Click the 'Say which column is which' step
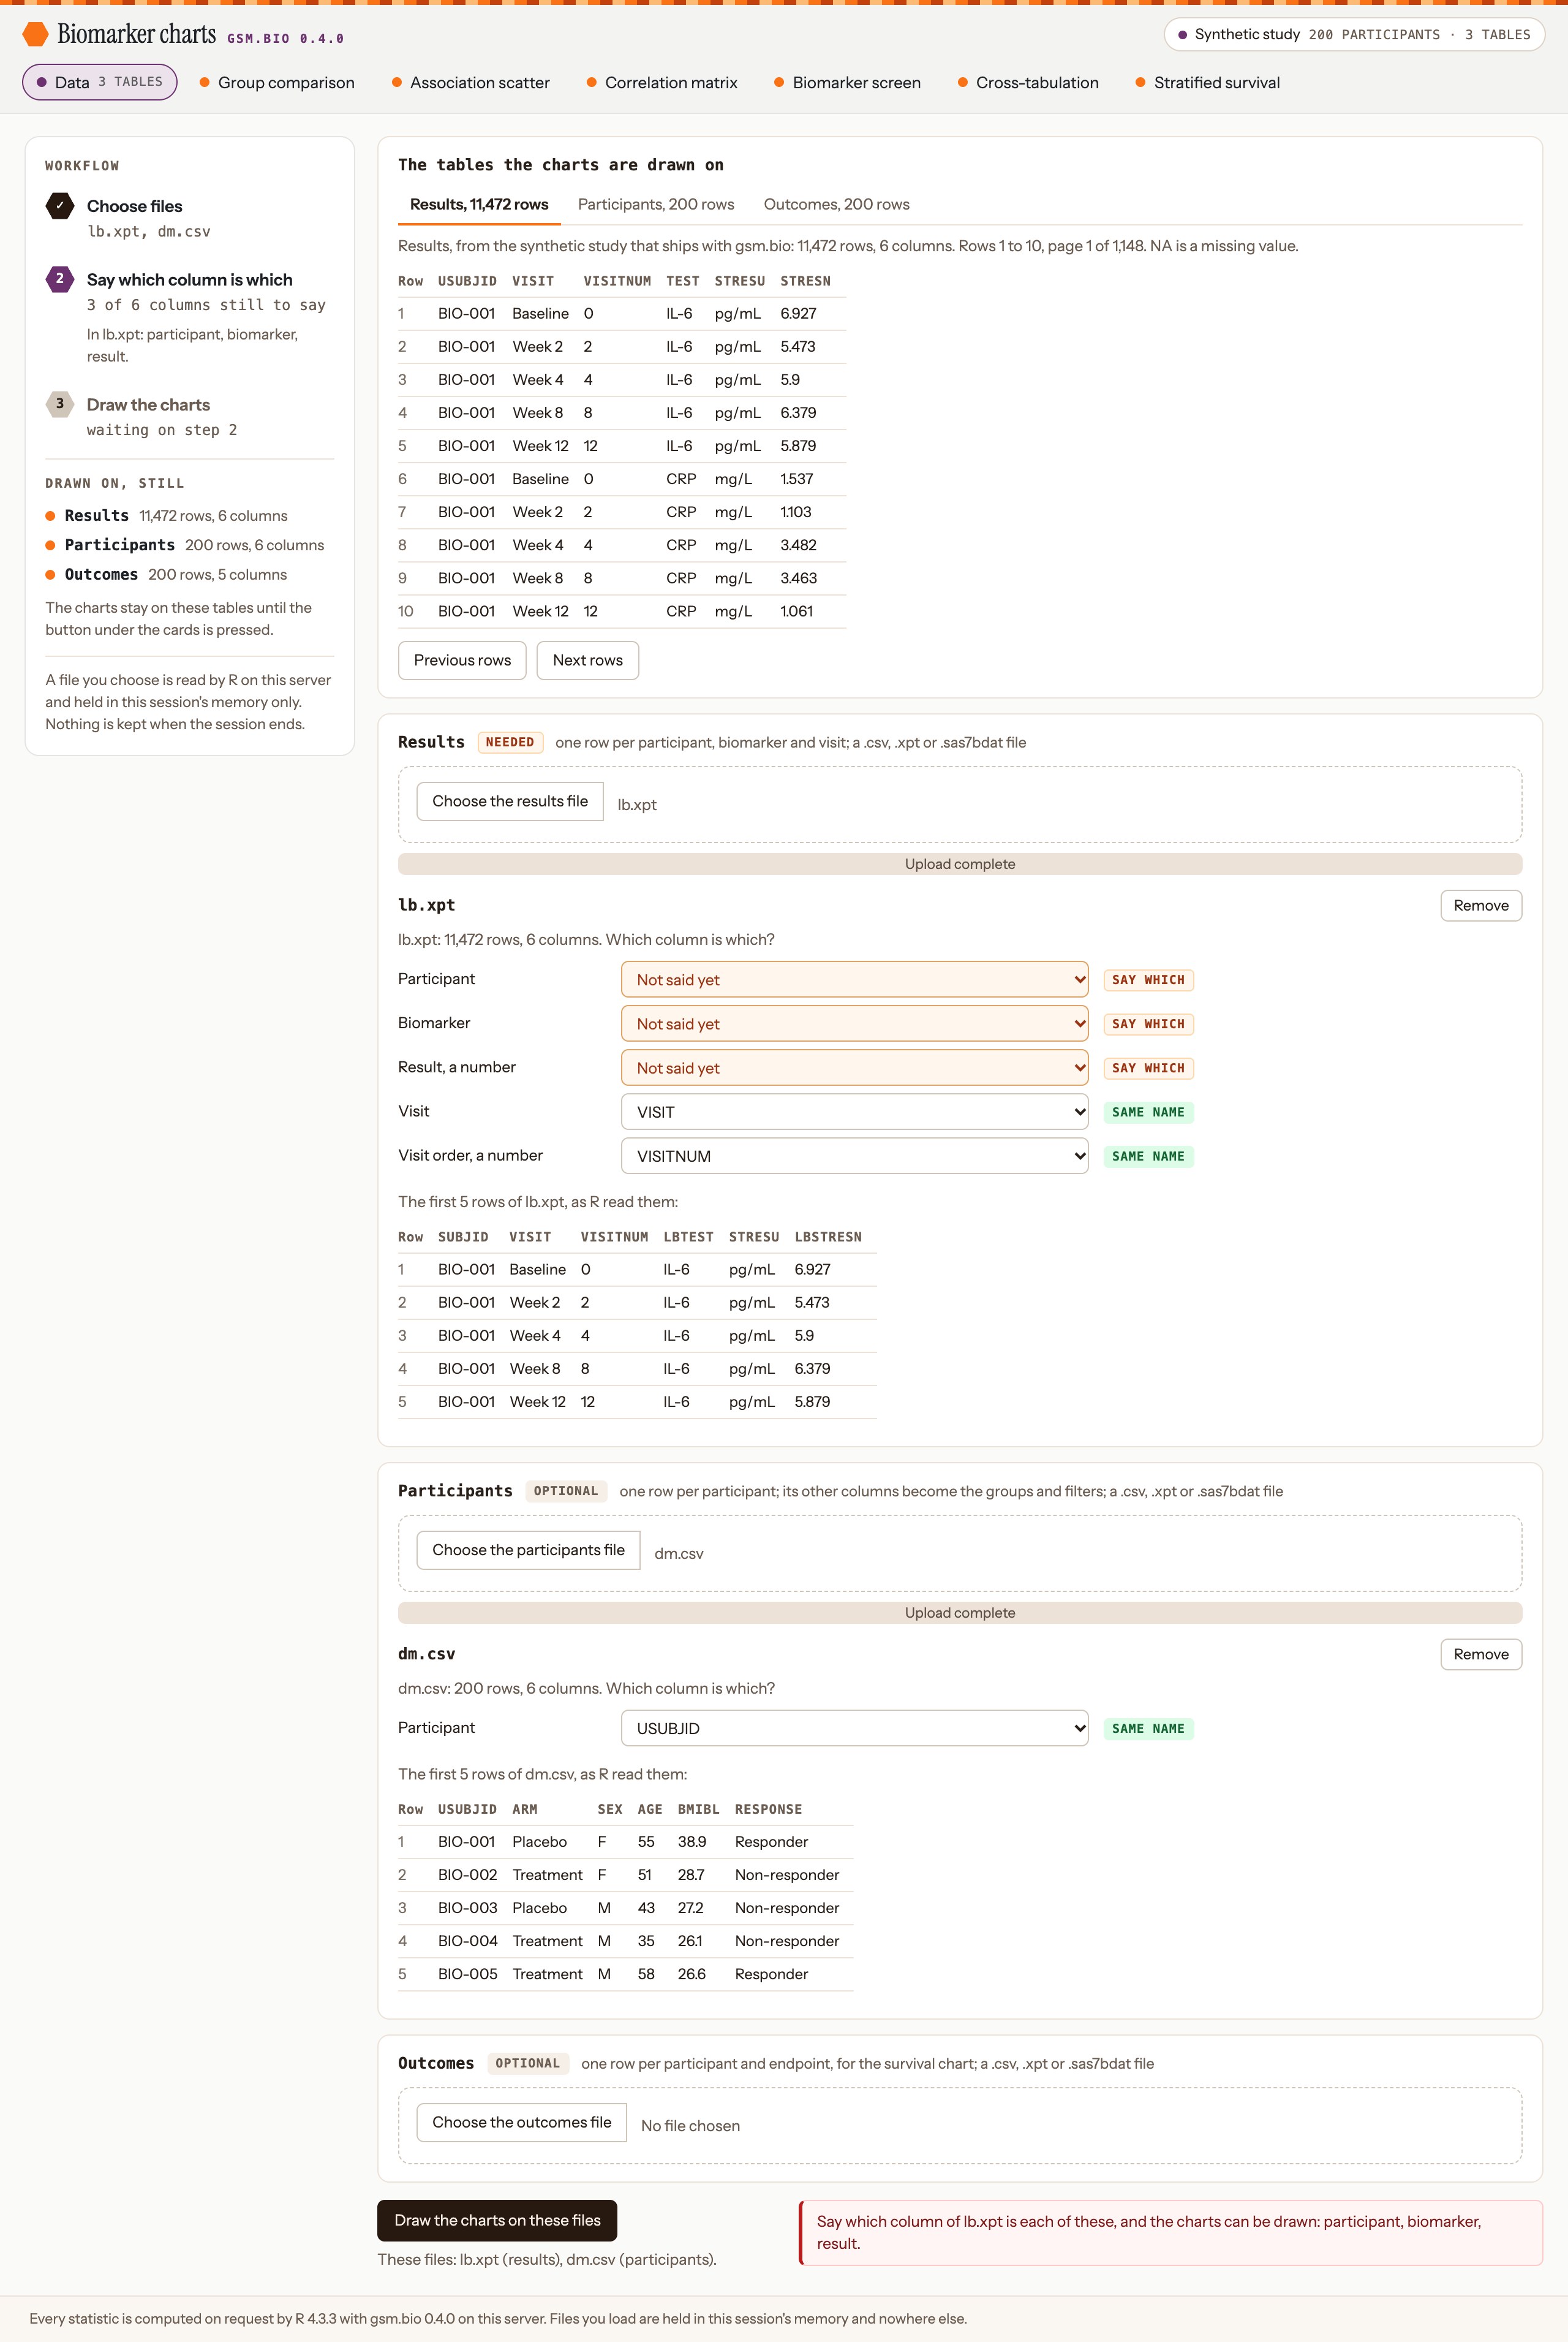The height and width of the screenshot is (2342, 1568). (x=190, y=280)
